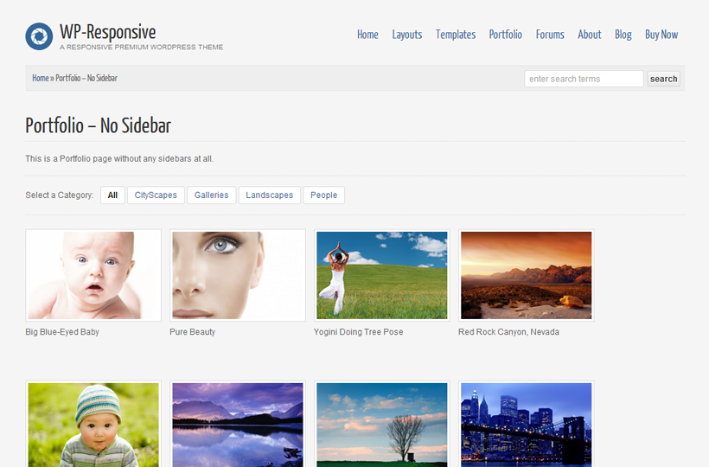
Task: Click the 'A Responsive Premium WordPress Theme' tagline
Action: click(x=142, y=47)
